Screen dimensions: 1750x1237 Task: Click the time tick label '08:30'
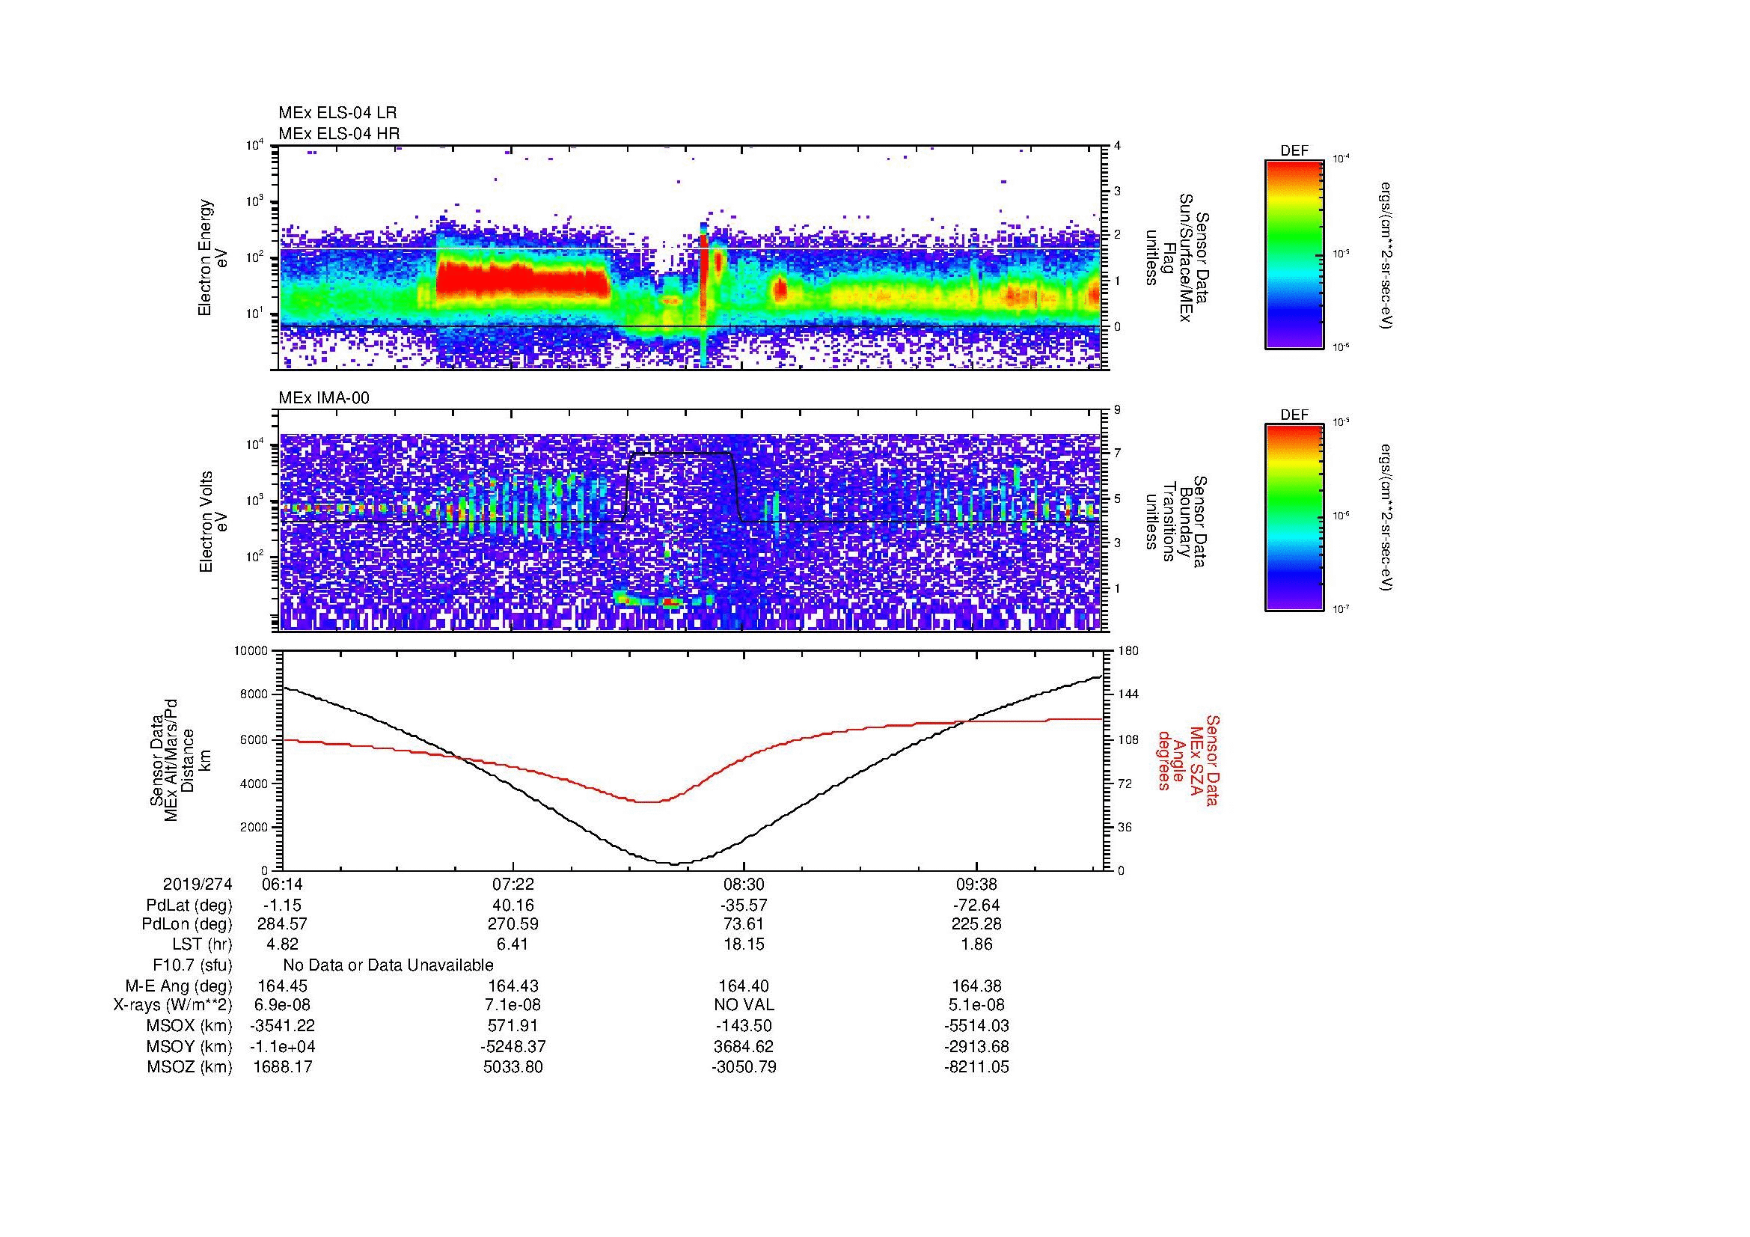pos(744,884)
